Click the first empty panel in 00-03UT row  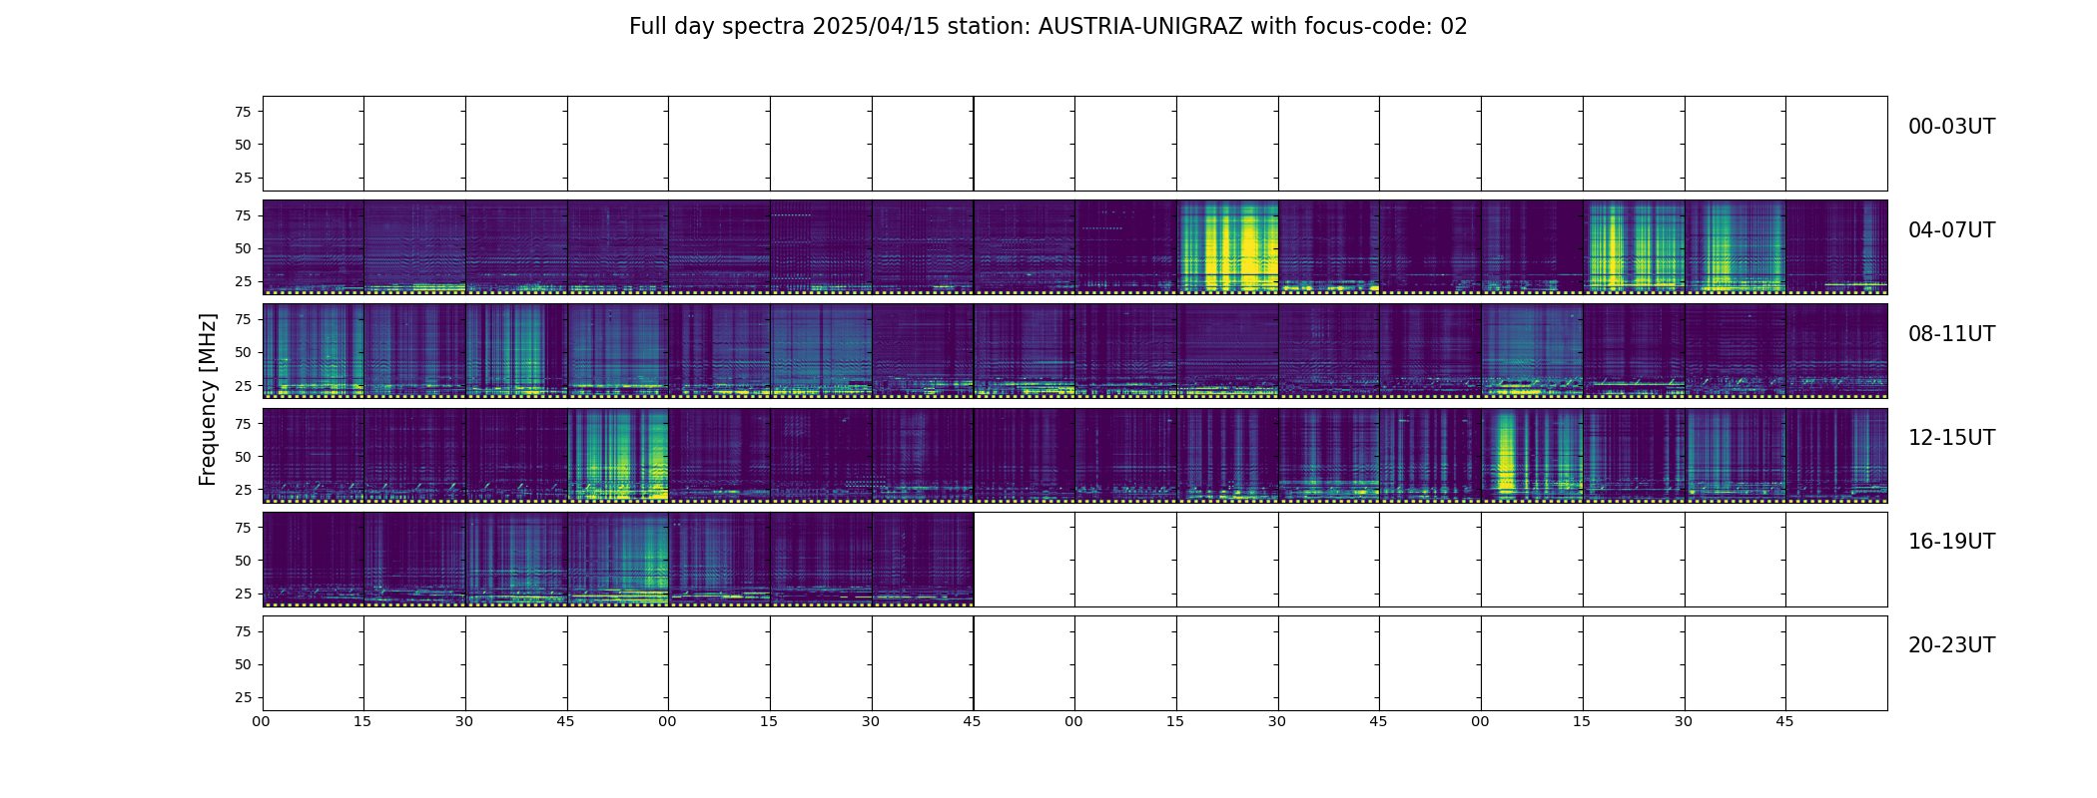314,144
